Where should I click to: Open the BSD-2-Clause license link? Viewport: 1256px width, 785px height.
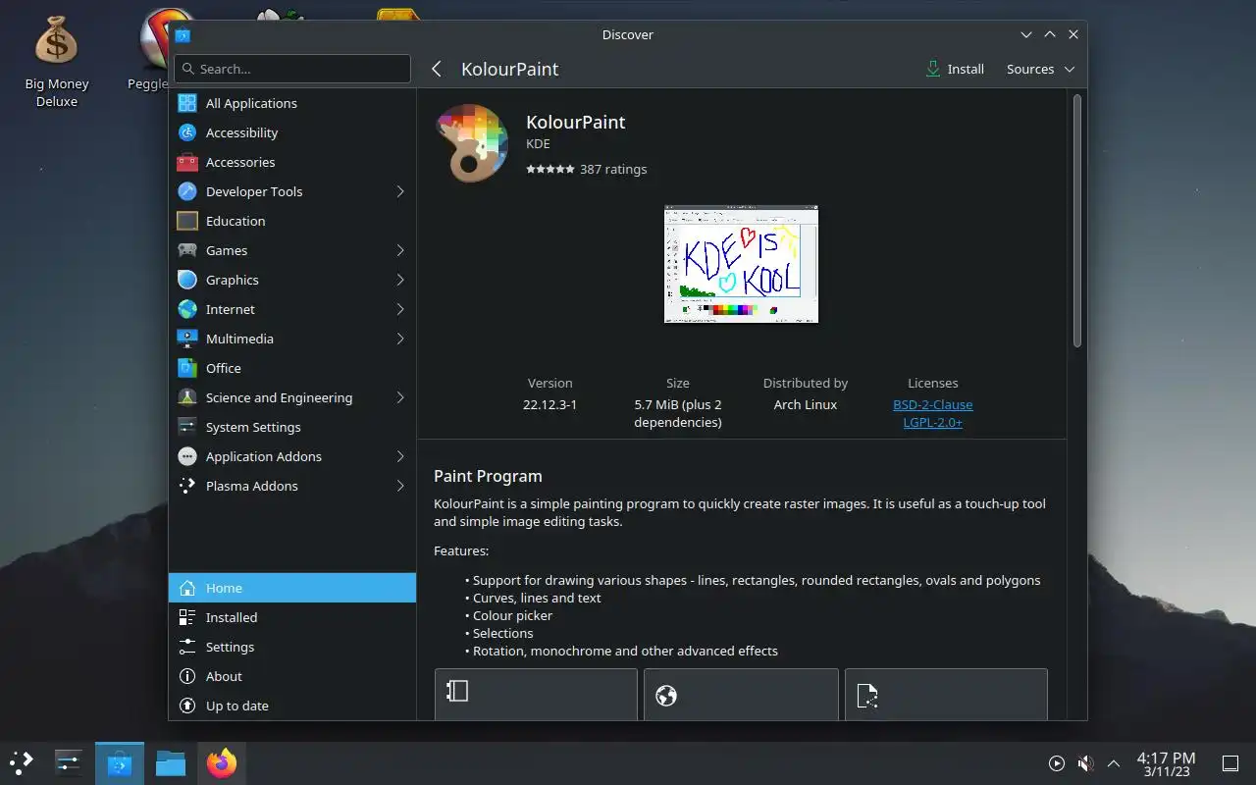tap(933, 404)
